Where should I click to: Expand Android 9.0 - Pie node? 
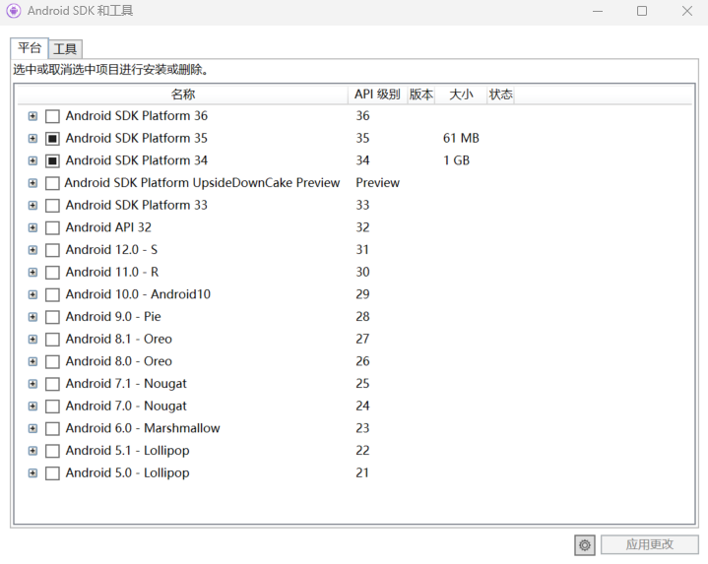32,317
